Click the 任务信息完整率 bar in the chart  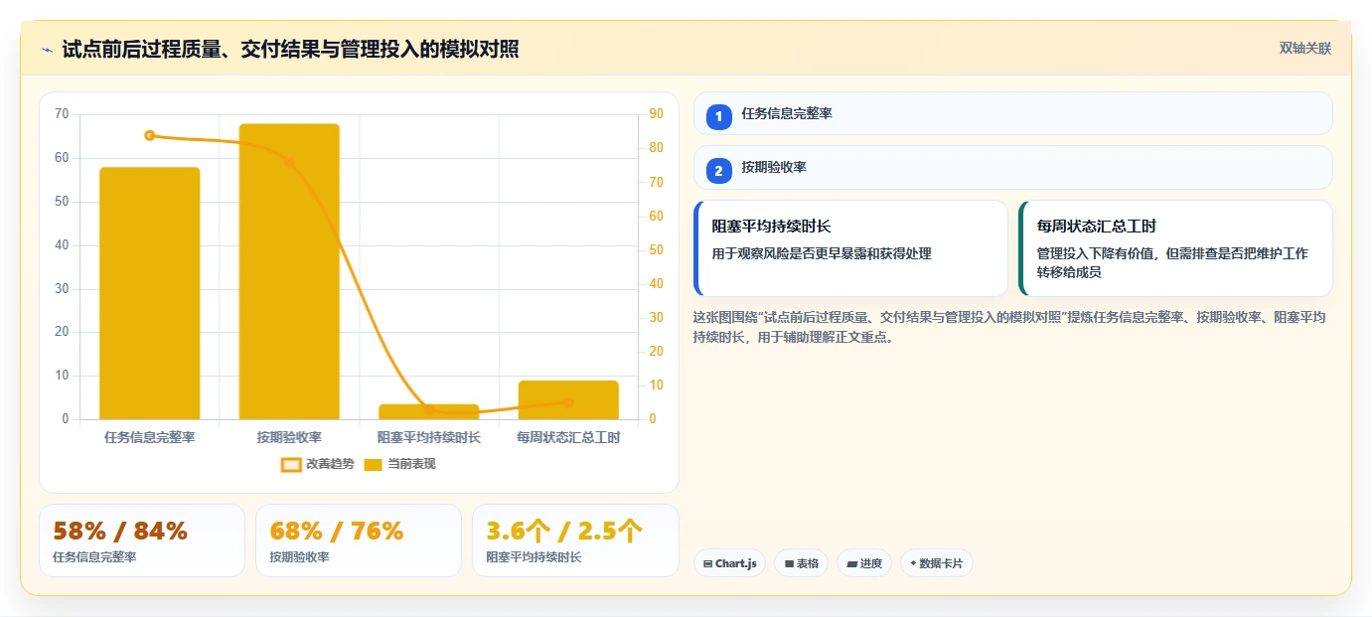click(x=150, y=293)
